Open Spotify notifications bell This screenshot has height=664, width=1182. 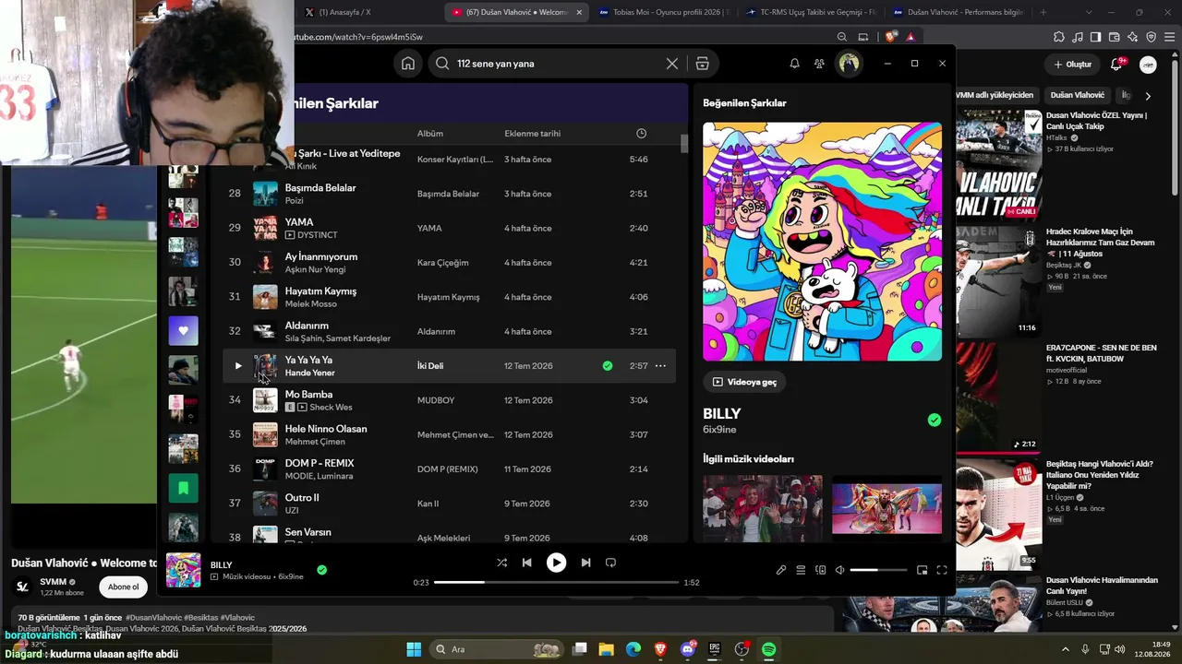(794, 64)
